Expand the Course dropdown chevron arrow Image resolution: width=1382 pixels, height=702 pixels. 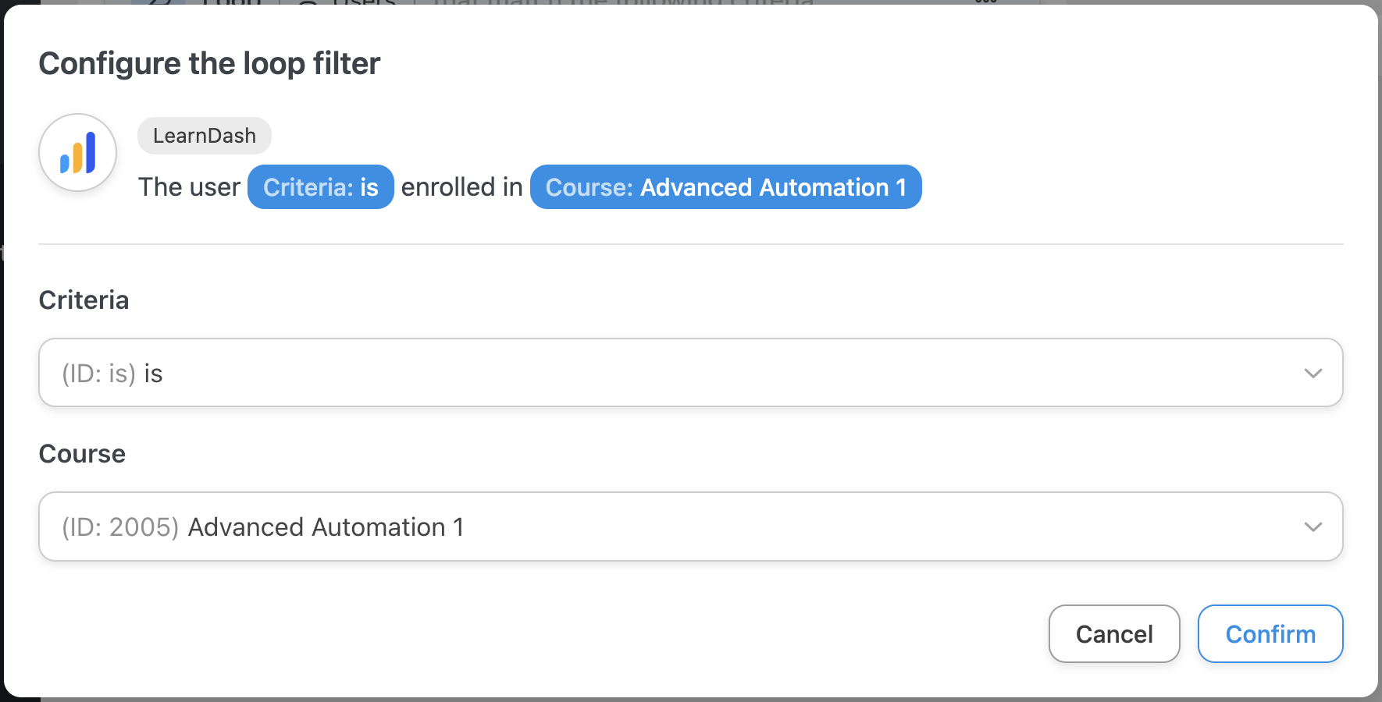(x=1313, y=526)
